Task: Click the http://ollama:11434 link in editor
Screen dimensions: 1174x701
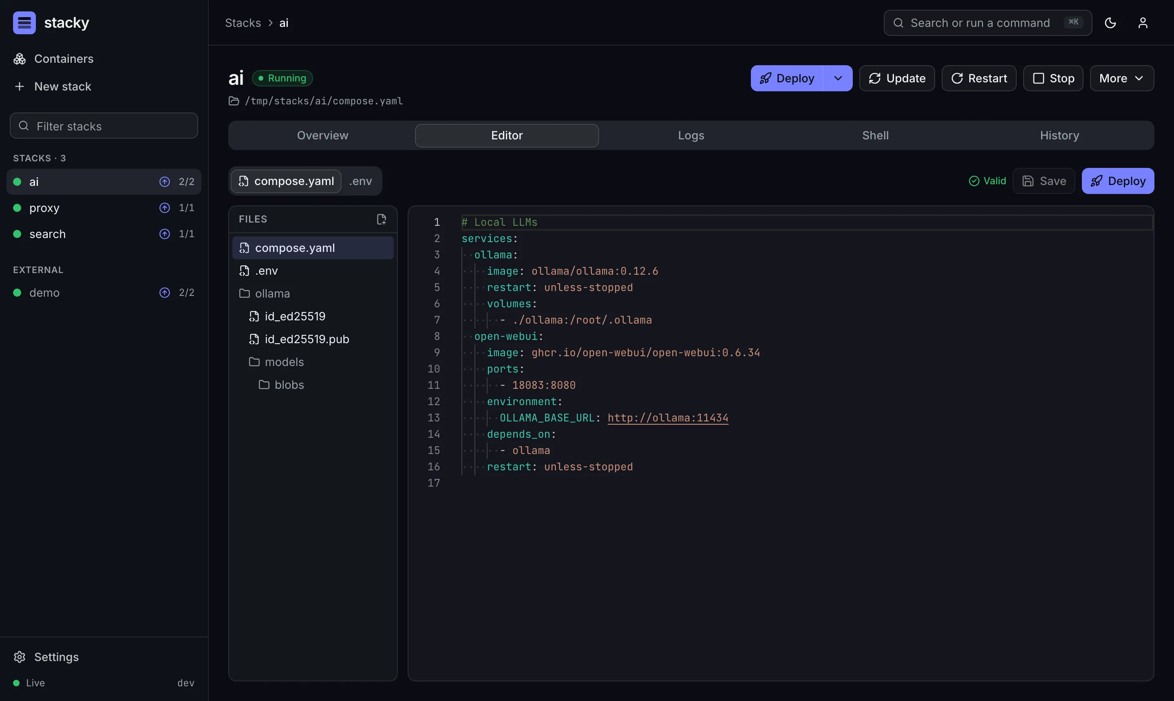Action: coord(668,418)
